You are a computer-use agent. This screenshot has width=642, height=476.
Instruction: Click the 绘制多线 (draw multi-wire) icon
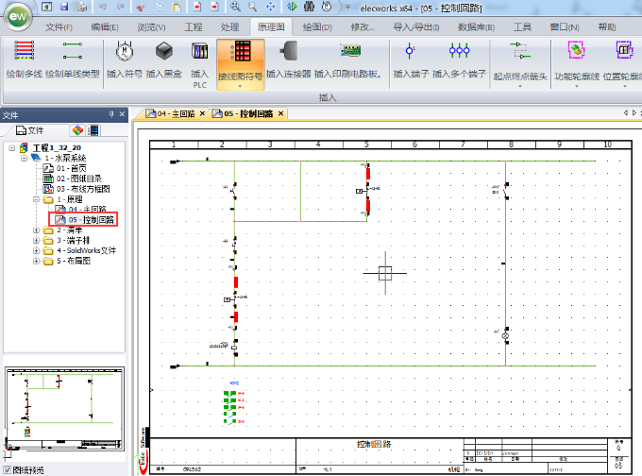[25, 52]
